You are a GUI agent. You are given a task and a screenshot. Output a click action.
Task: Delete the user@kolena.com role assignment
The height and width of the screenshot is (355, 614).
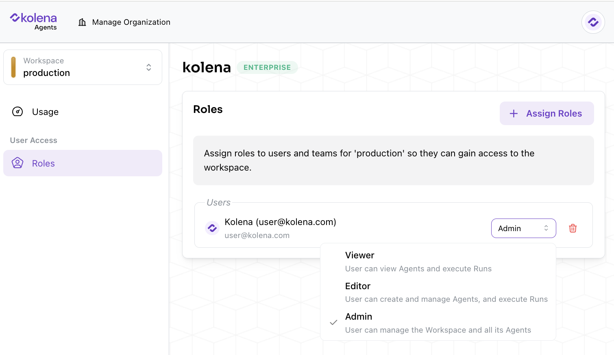(x=573, y=228)
